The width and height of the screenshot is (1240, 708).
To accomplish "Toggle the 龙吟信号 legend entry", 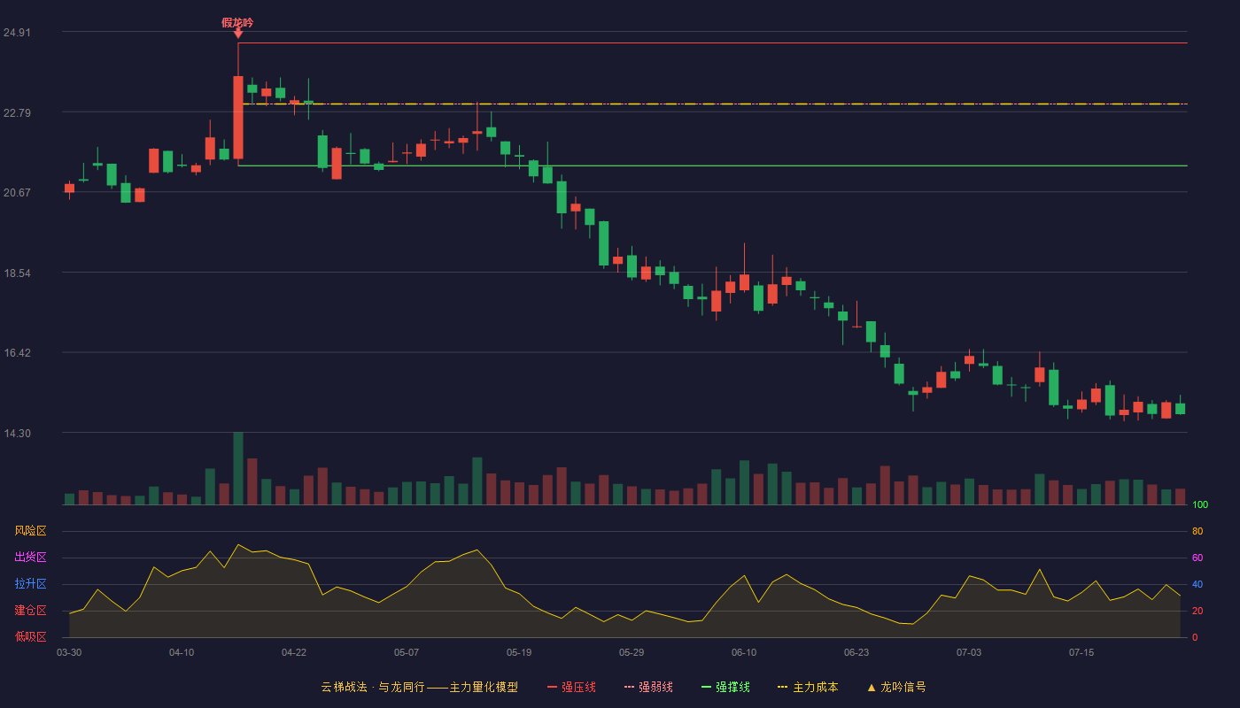I will (896, 687).
